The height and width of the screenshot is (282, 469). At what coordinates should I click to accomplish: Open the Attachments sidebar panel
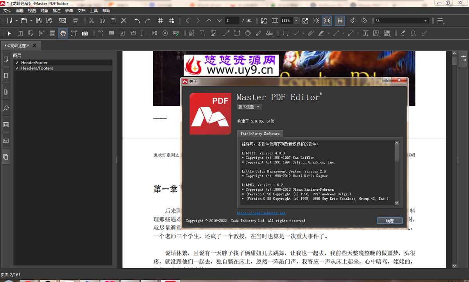click(6, 92)
